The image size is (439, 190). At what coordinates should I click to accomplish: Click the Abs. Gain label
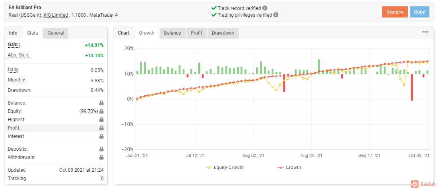click(x=18, y=55)
